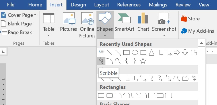Choose Snip Single Corner Rectangle
Viewport: 217px width, 105px height.
118,96
